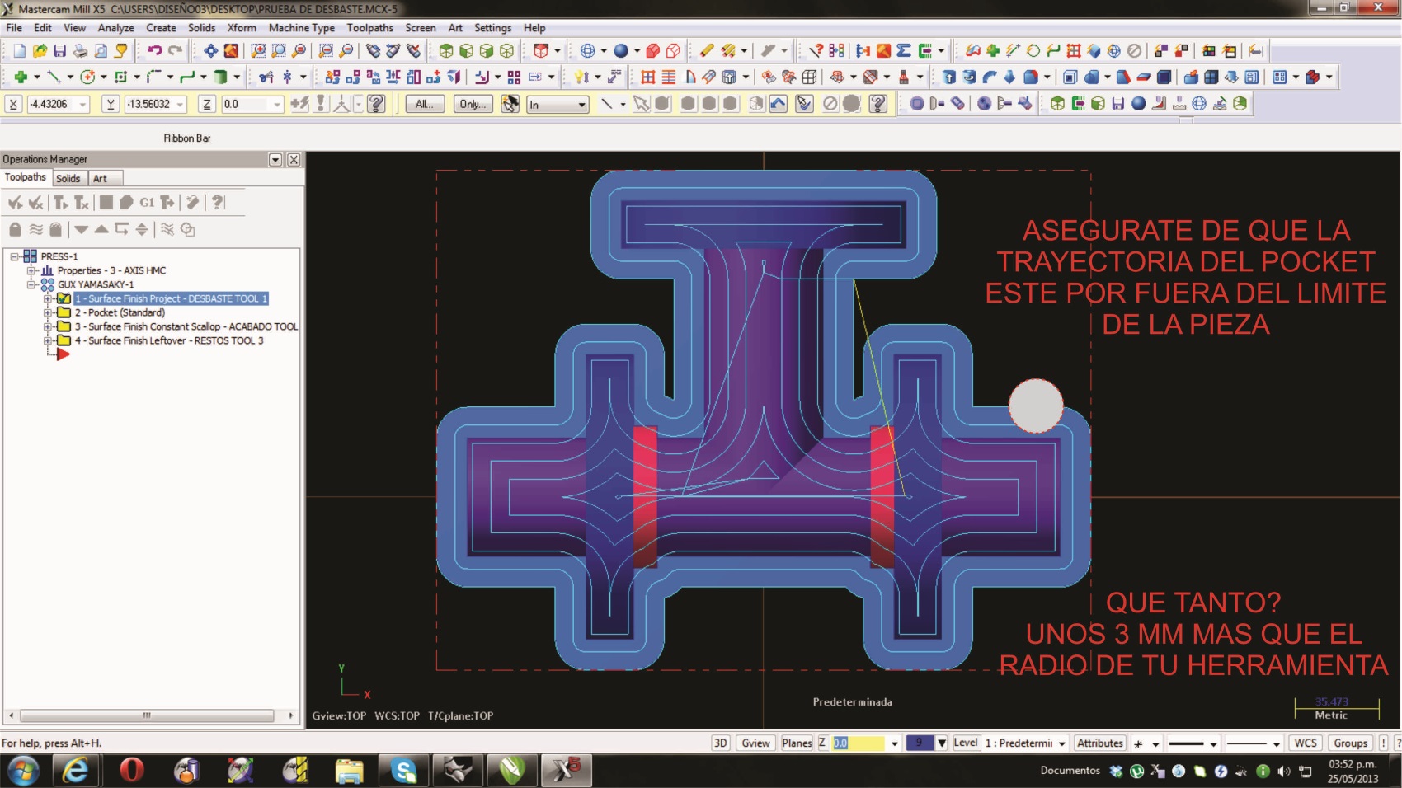Toggle the verify selection checkmark icon
The height and width of the screenshot is (788, 1402).
804,104
